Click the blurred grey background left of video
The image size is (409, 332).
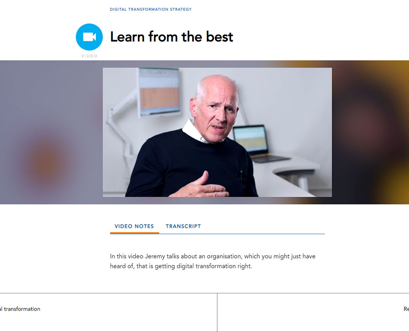coord(51,132)
